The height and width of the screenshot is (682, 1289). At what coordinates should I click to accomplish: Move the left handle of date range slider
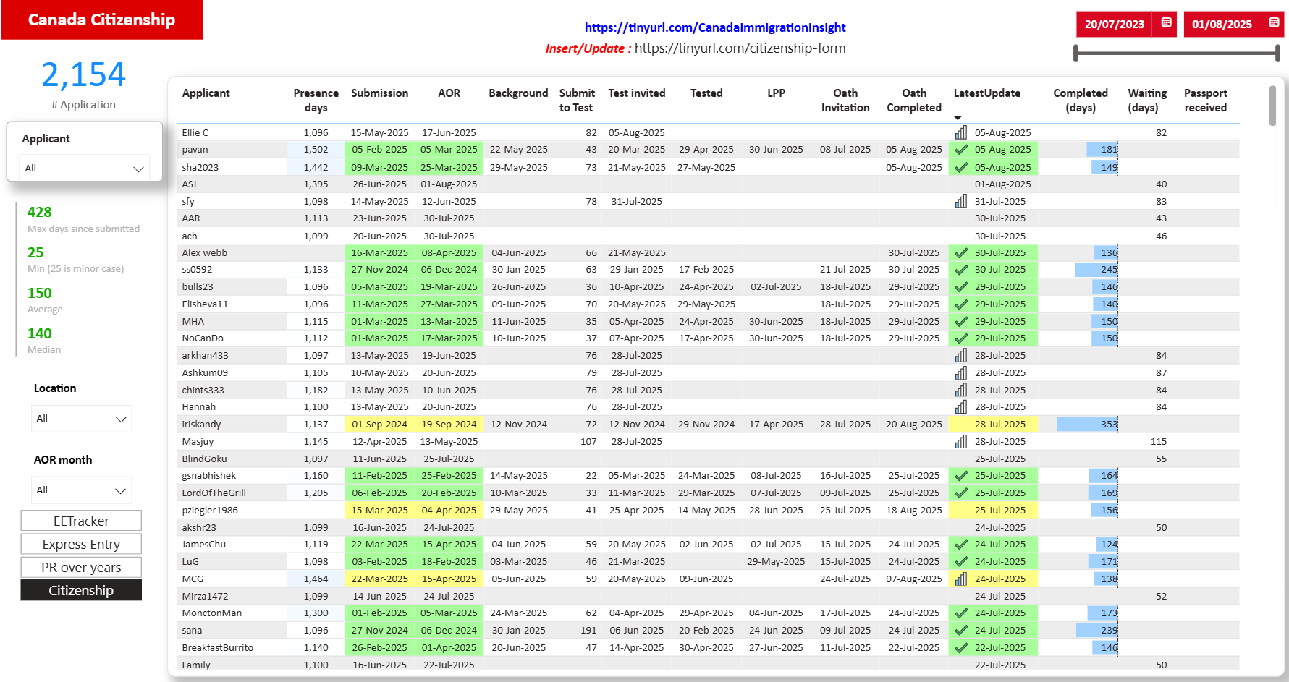[x=1075, y=53]
